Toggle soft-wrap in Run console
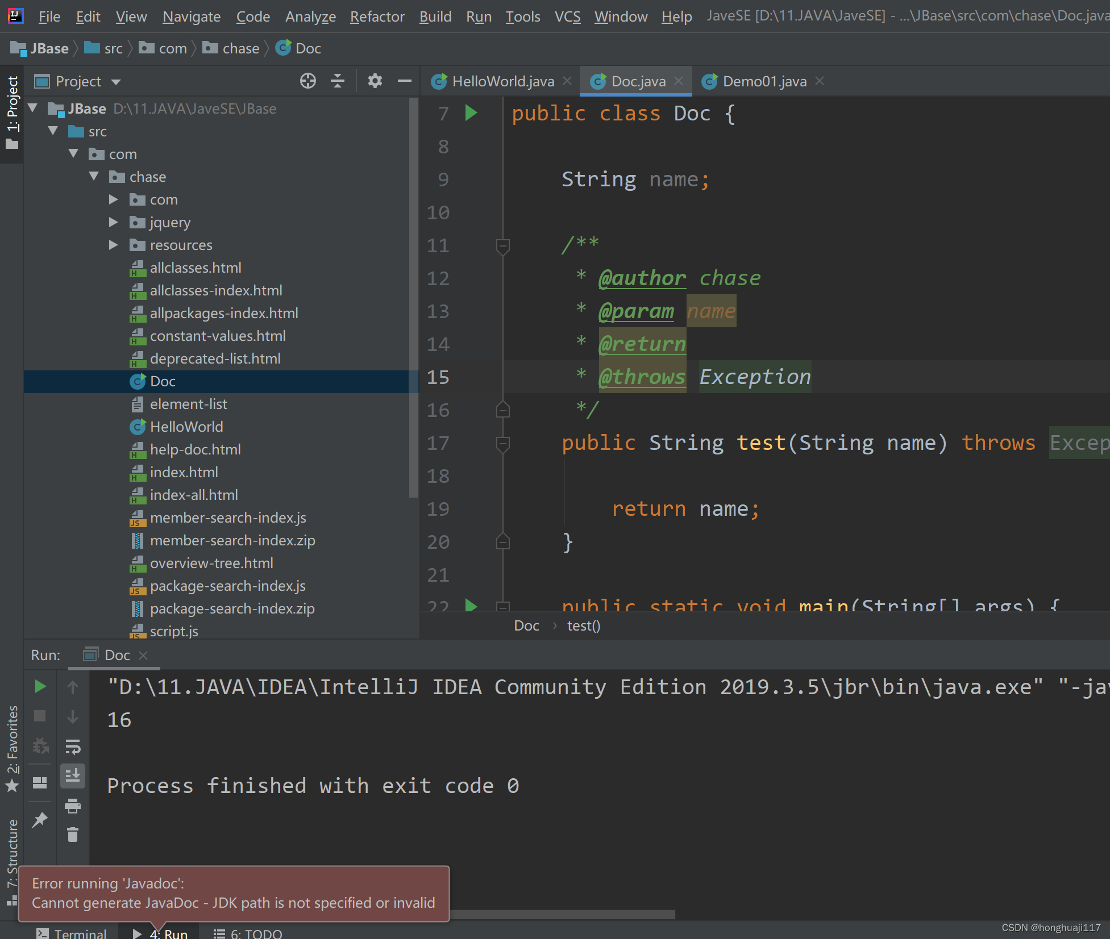This screenshot has height=939, width=1110. coord(73,746)
